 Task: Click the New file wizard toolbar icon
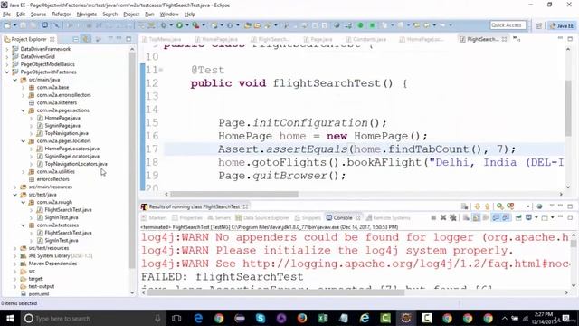pyautogui.click(x=7, y=25)
